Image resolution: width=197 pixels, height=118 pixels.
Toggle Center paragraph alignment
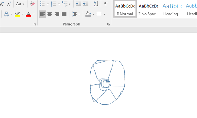[50, 14]
